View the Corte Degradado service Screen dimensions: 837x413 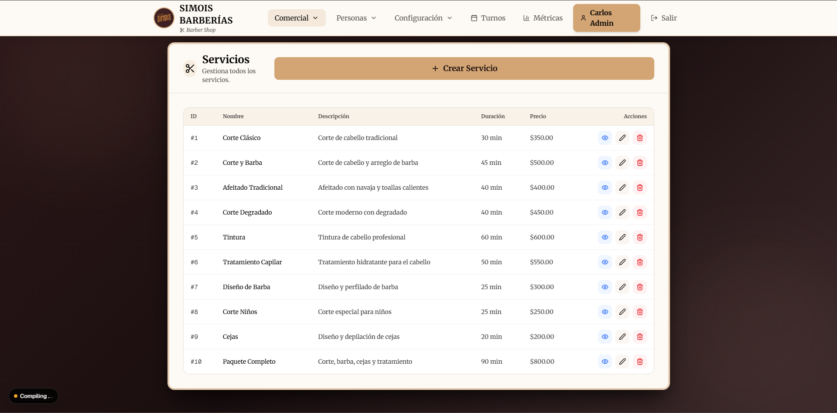click(x=605, y=212)
